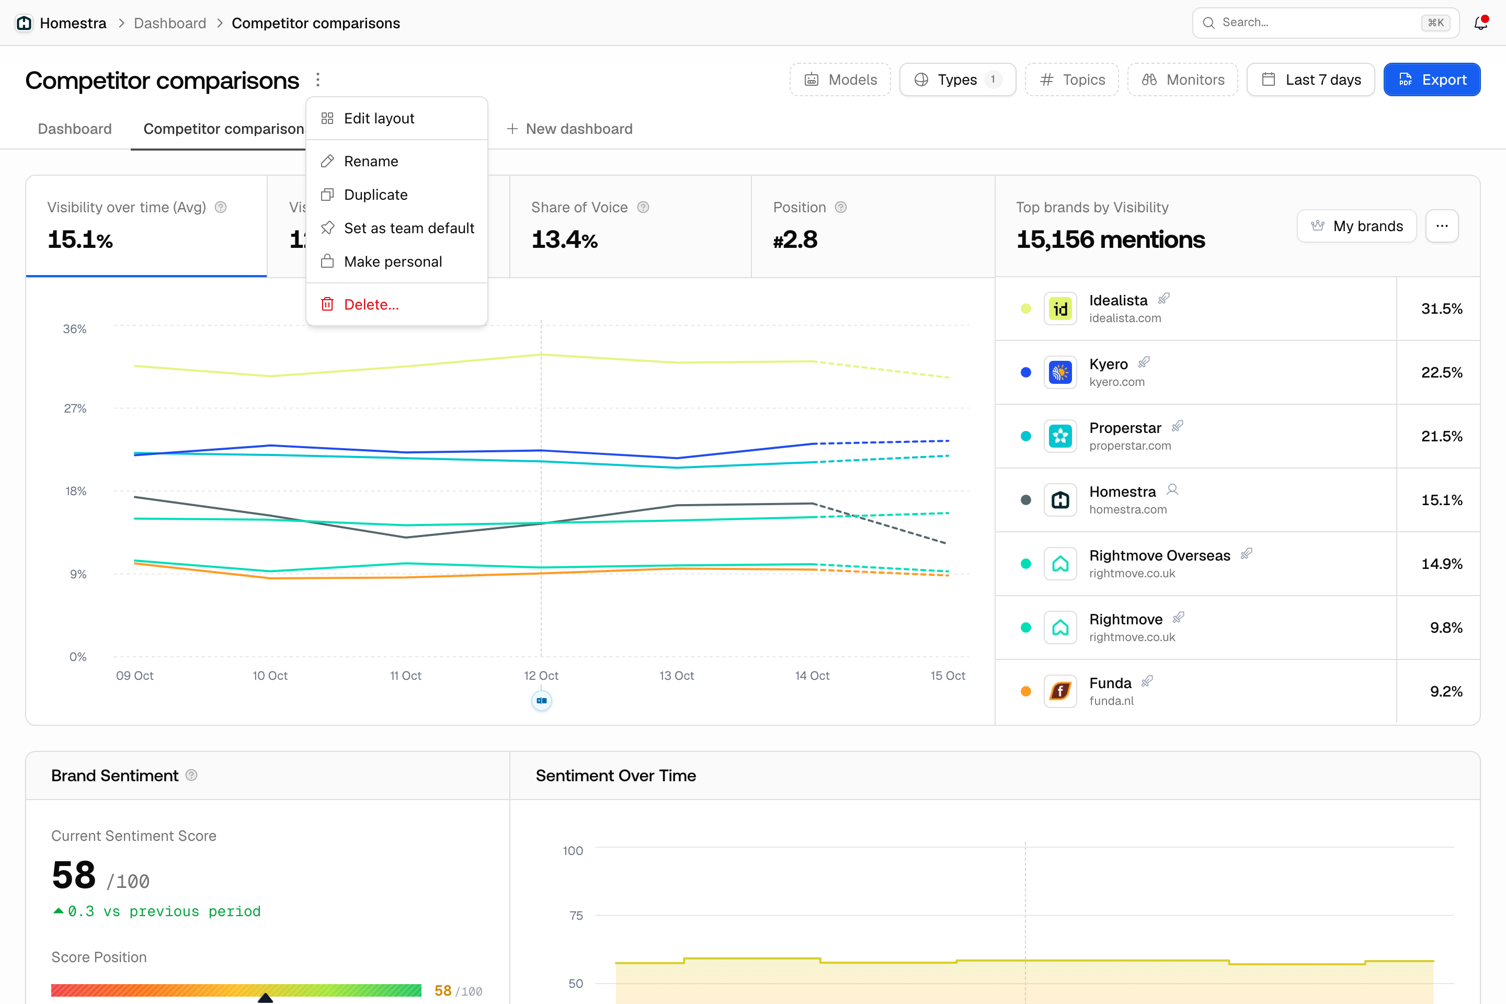
Task: Open the Models filter dropdown
Action: pos(840,80)
